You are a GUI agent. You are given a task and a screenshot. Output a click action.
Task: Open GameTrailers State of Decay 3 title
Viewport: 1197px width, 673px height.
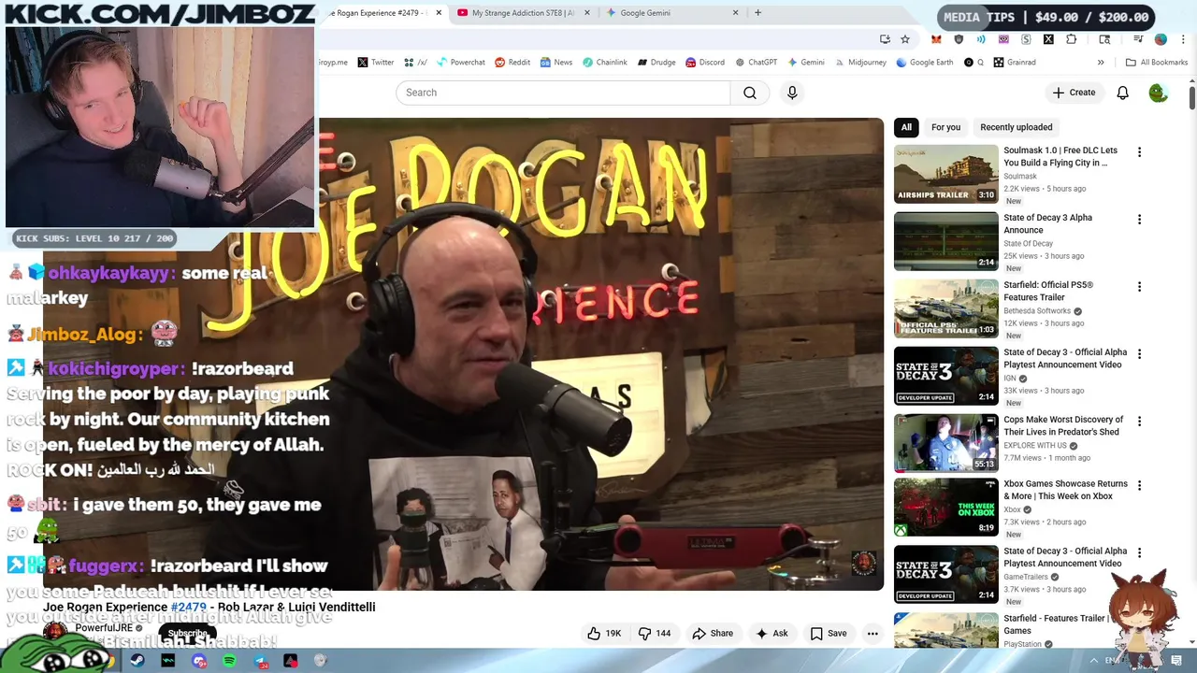(1064, 557)
